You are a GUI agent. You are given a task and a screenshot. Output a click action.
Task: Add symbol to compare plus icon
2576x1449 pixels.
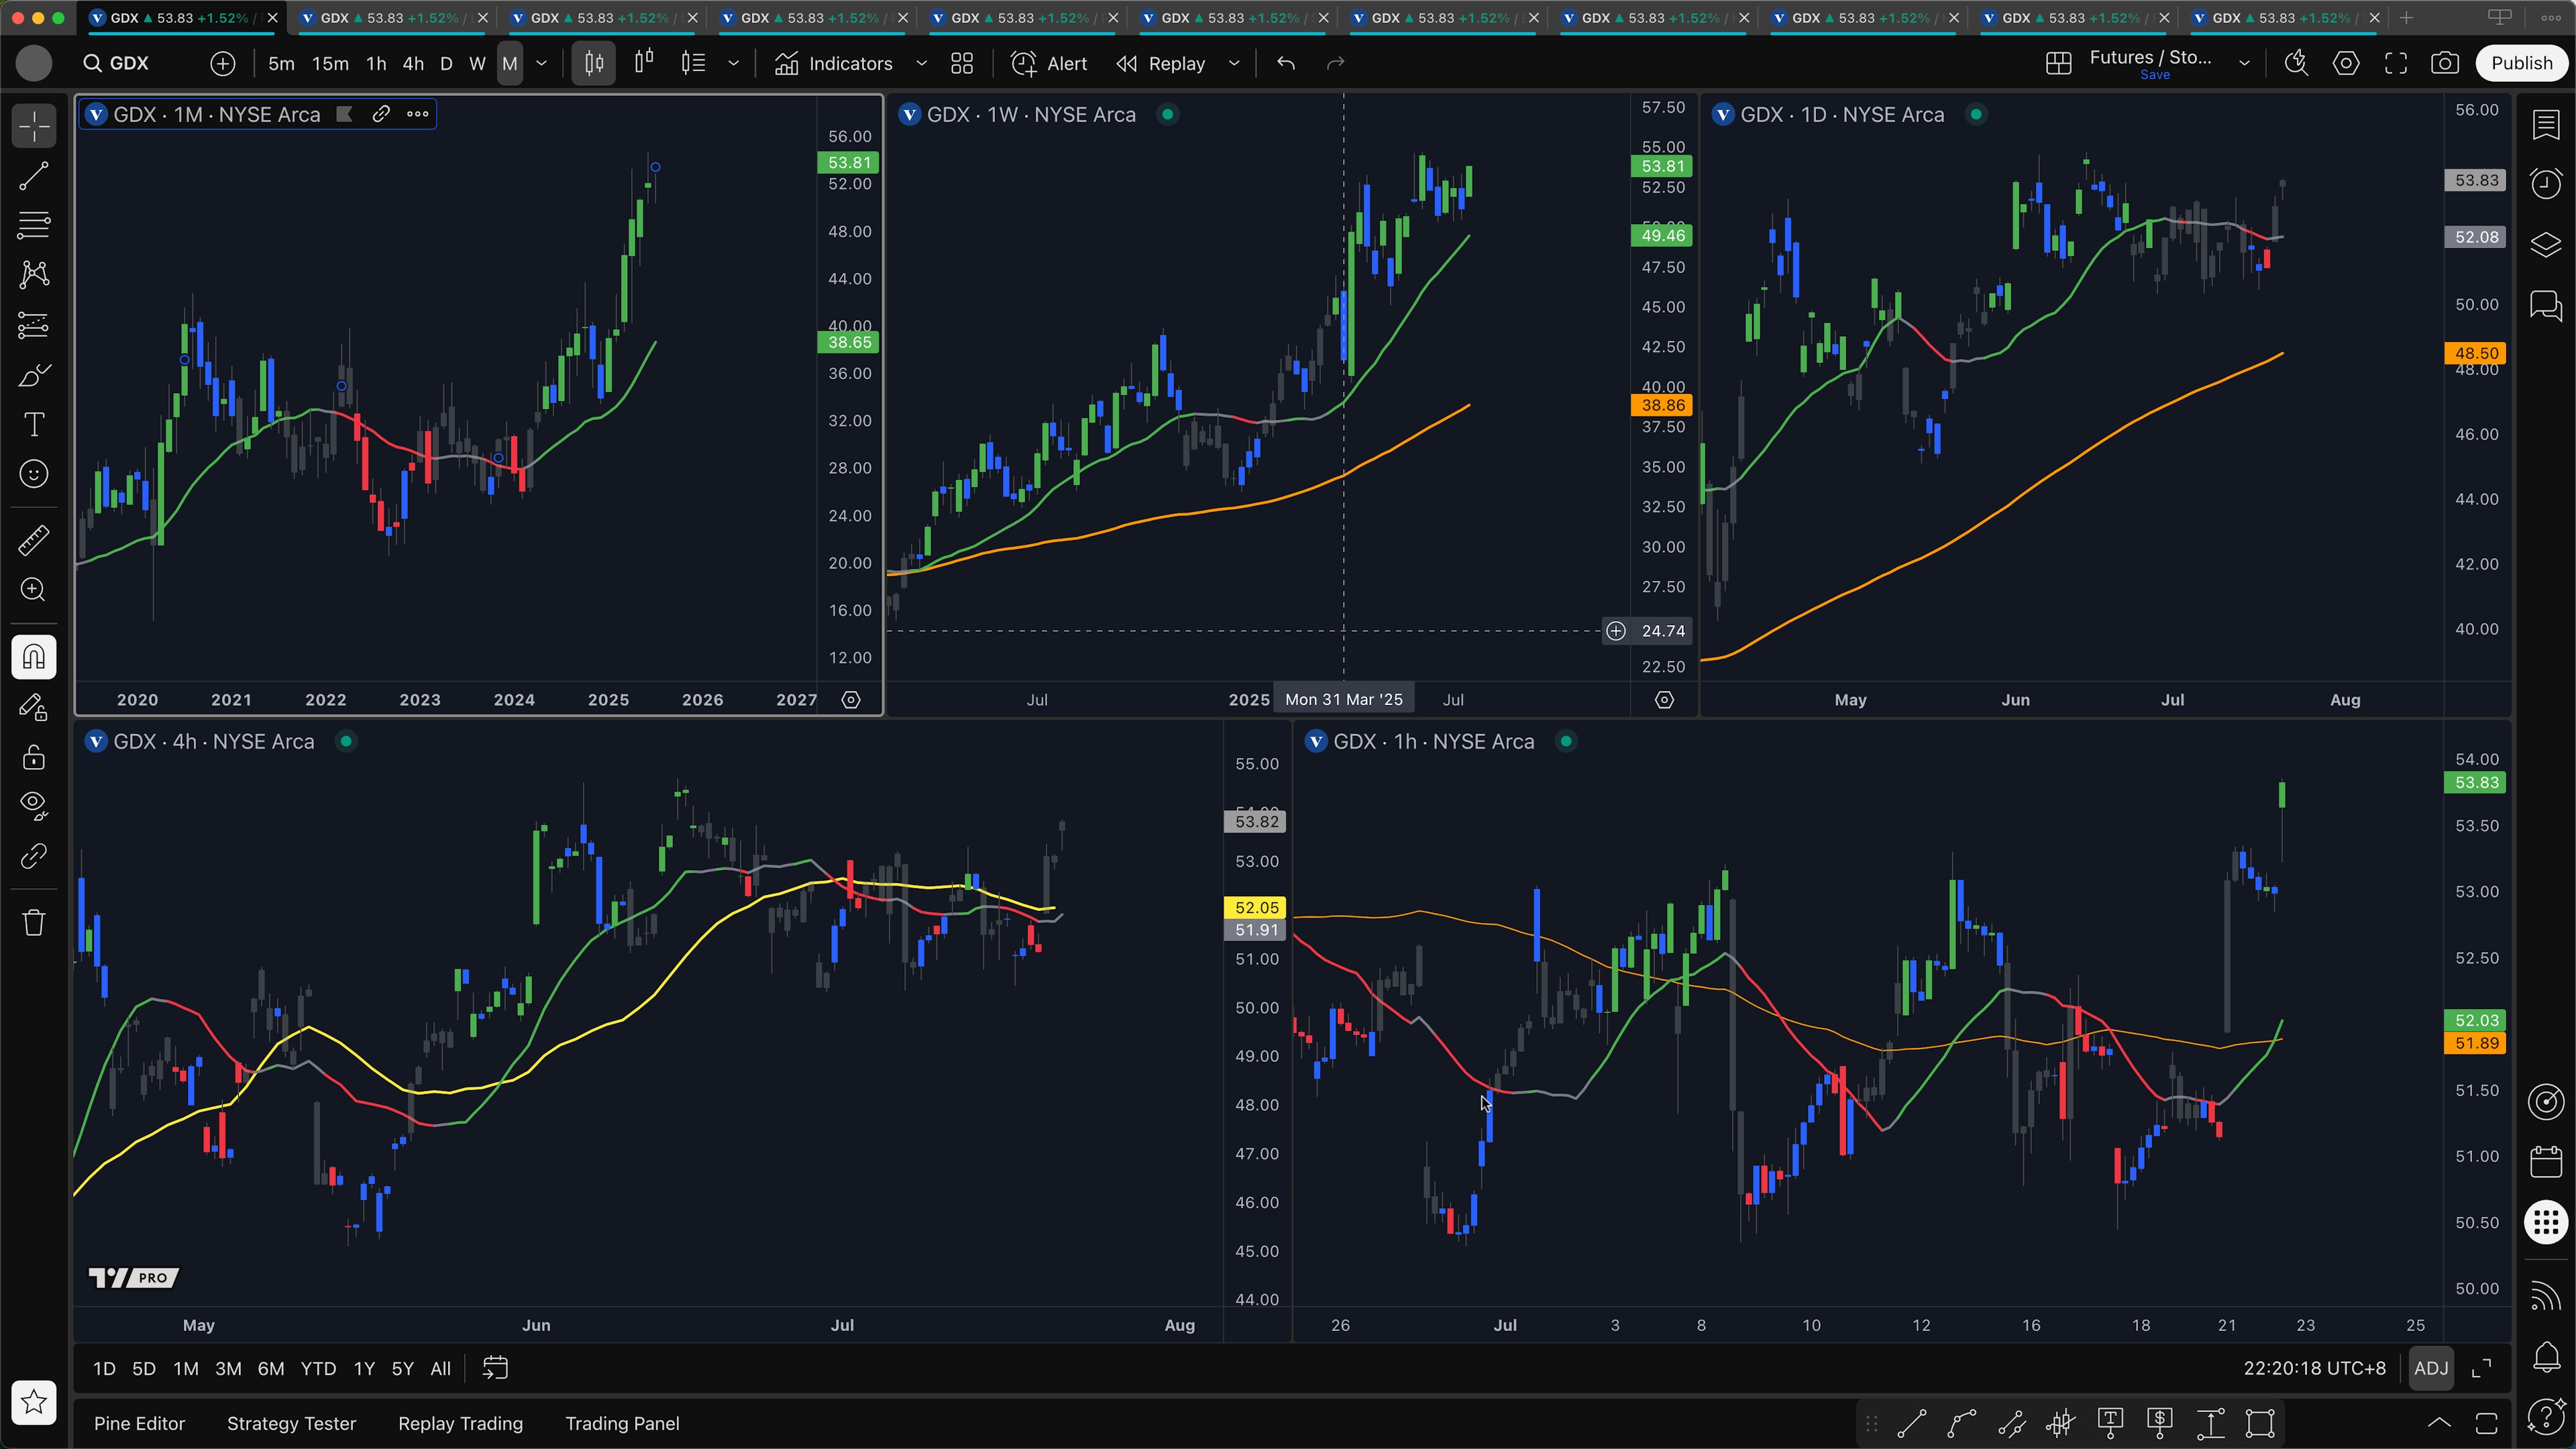pos(223,63)
